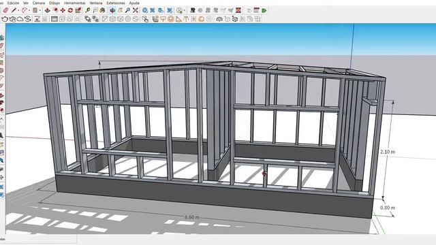Open the Shapes tool dropdown arrow
The height and width of the screenshot is (245, 436).
coord(40,11)
